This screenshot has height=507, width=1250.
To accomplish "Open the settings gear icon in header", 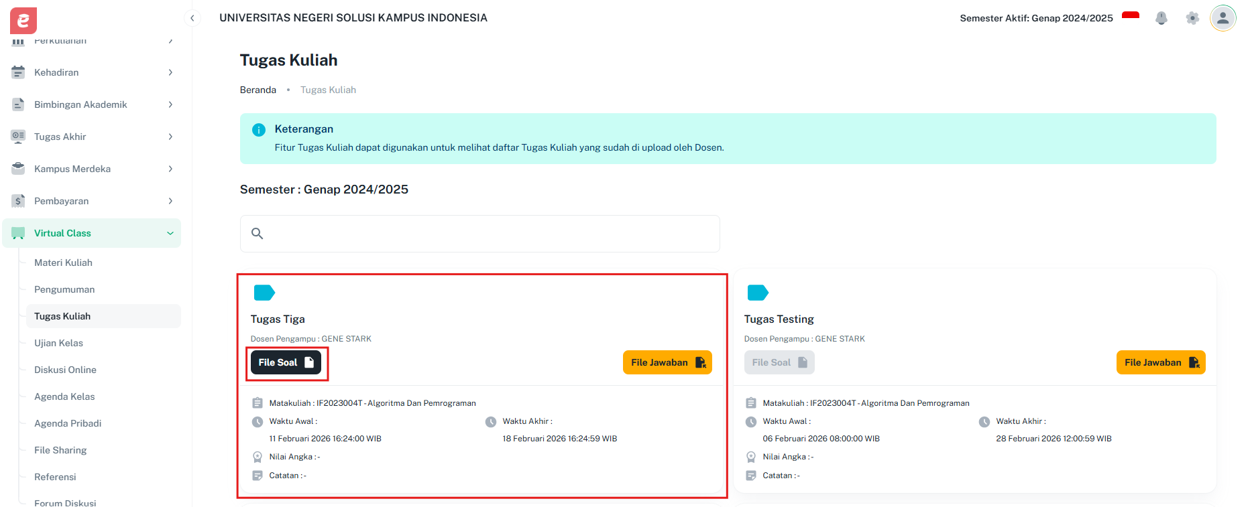I will point(1192,18).
